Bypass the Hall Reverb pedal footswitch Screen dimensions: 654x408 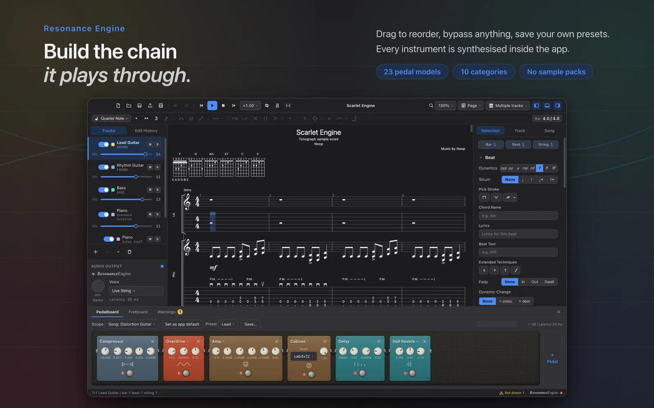tap(412, 373)
